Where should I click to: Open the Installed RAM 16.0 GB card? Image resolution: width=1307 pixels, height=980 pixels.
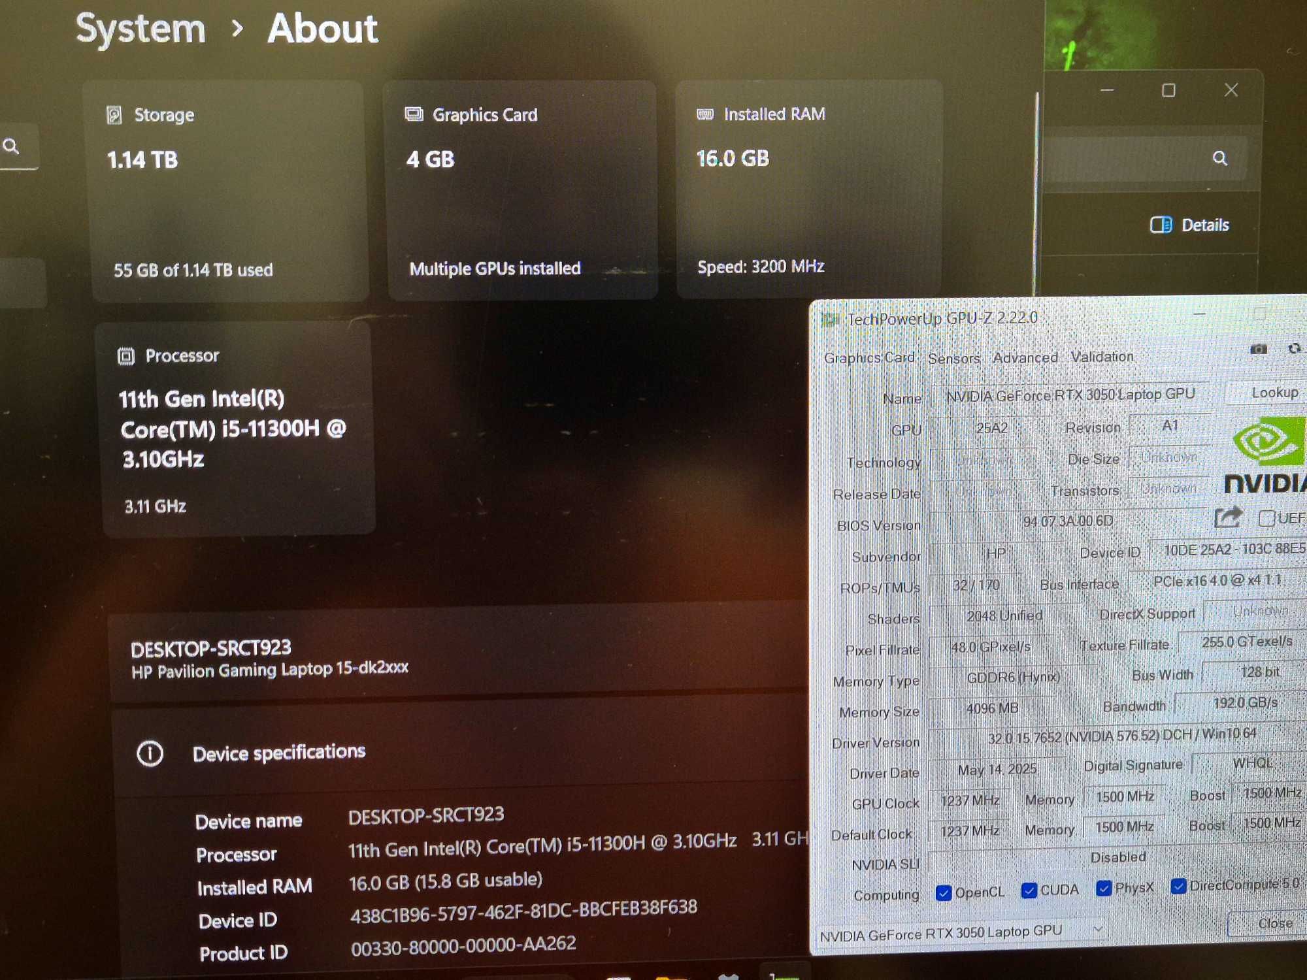coord(809,189)
